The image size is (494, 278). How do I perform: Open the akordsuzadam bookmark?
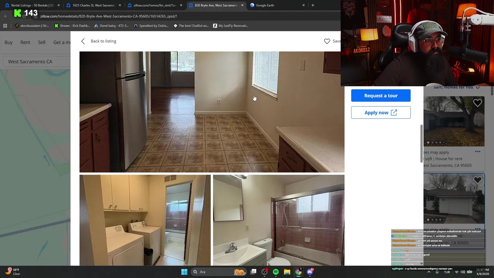pyautogui.click(x=32, y=26)
